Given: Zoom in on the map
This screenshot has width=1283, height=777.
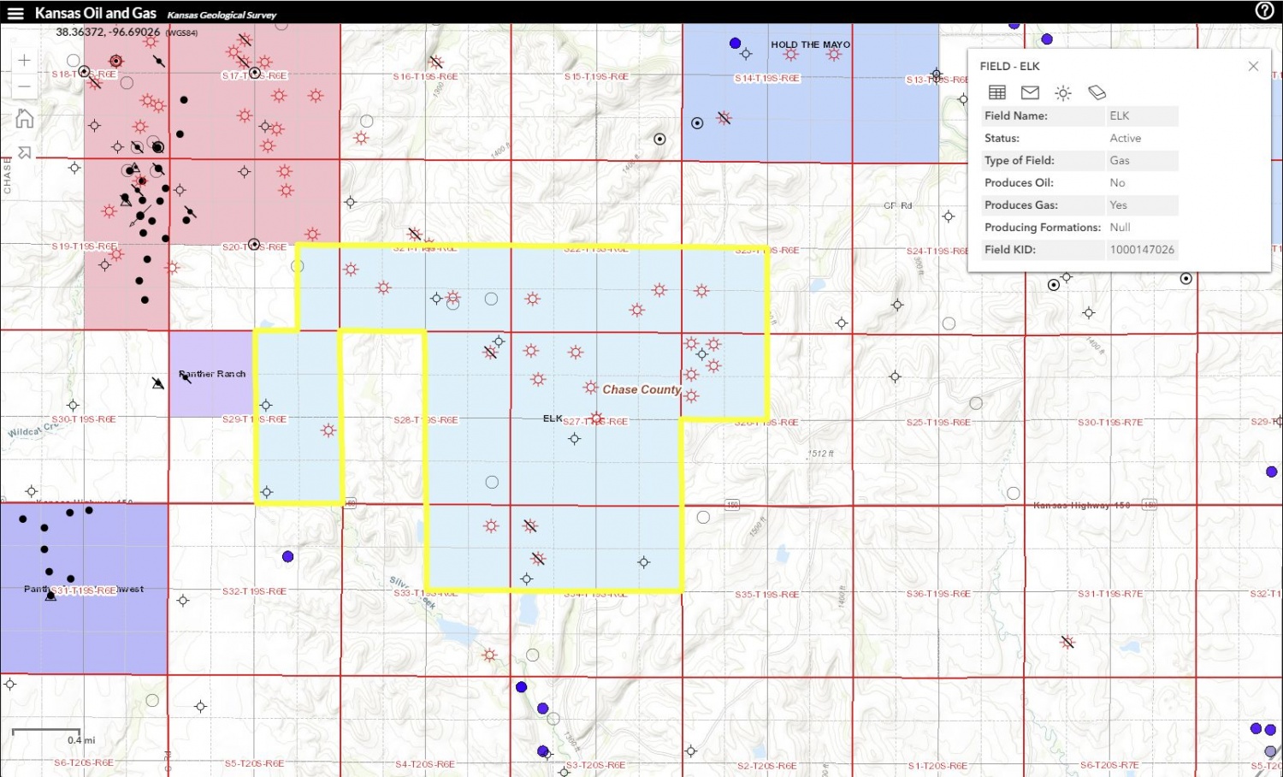Looking at the screenshot, I should pyautogui.click(x=24, y=60).
